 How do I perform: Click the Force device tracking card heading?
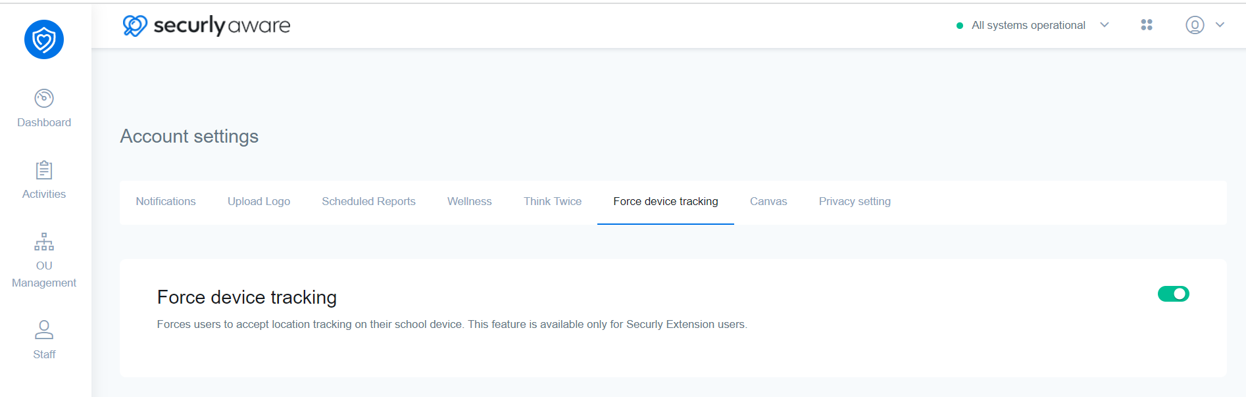tap(247, 298)
